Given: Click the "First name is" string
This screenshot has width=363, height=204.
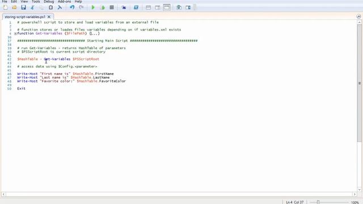Looking at the screenshot, I should [55, 74].
